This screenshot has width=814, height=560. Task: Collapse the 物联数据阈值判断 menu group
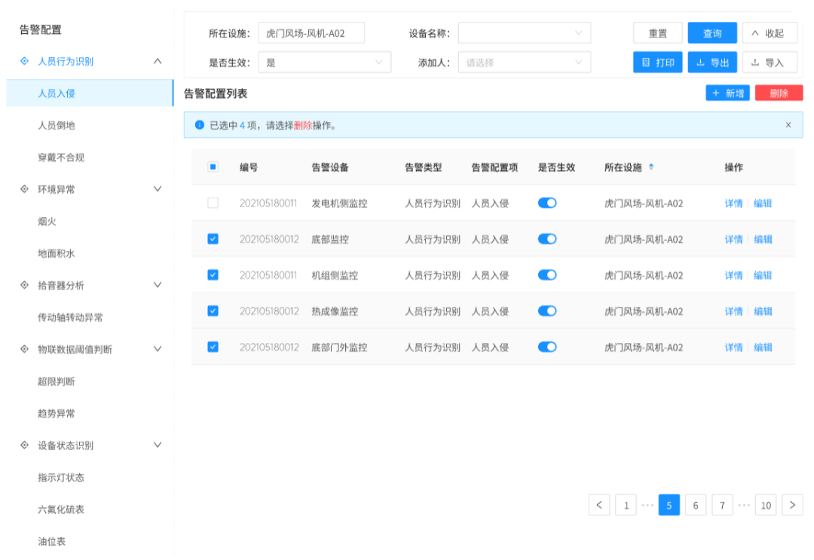click(x=158, y=349)
